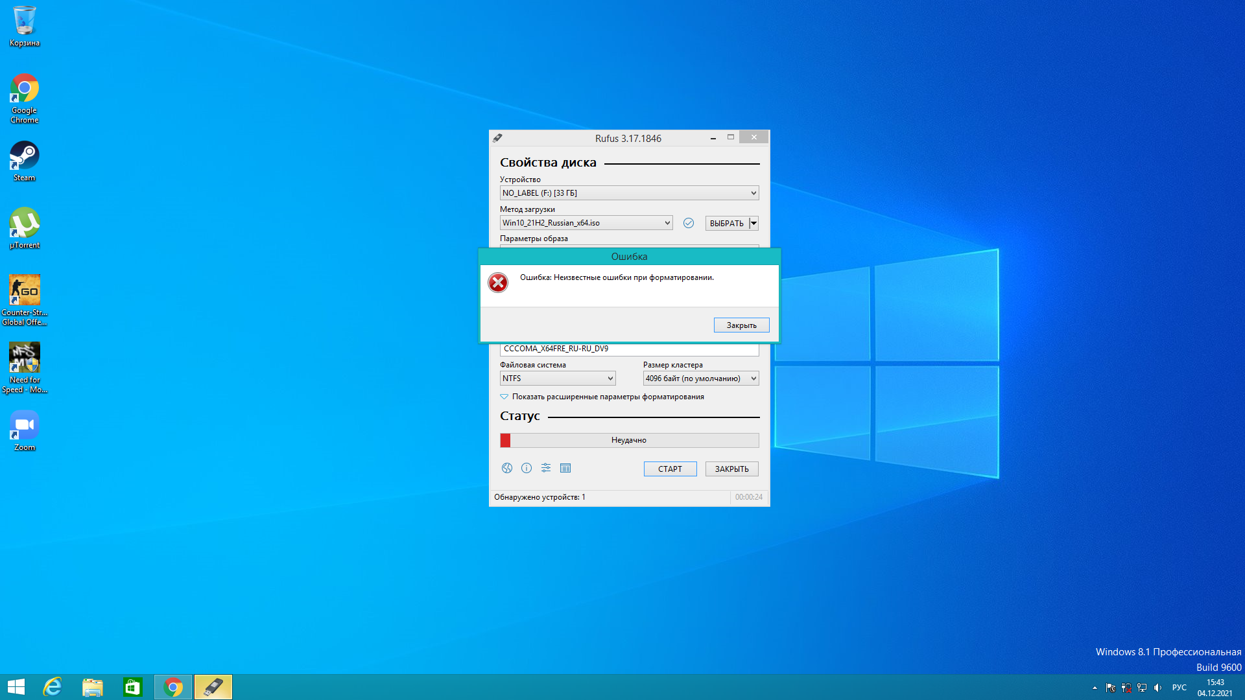Viewport: 1245px width, 700px height.
Task: Click the ВЫБРАТЬ button
Action: click(727, 223)
